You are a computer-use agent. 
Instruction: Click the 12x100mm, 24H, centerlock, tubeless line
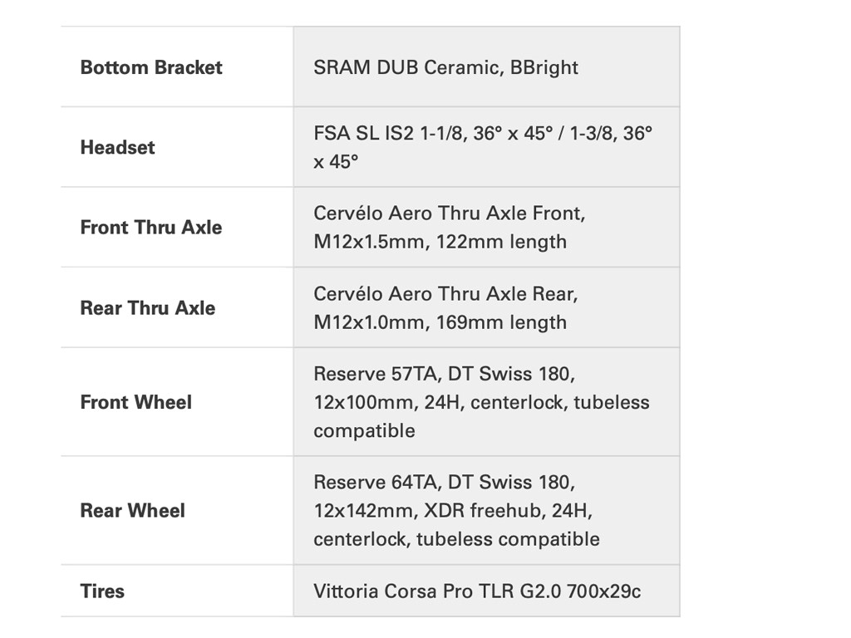(x=481, y=402)
